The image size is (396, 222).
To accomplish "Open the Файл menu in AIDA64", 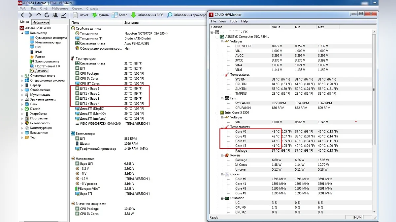I will pyautogui.click(x=23, y=8).
